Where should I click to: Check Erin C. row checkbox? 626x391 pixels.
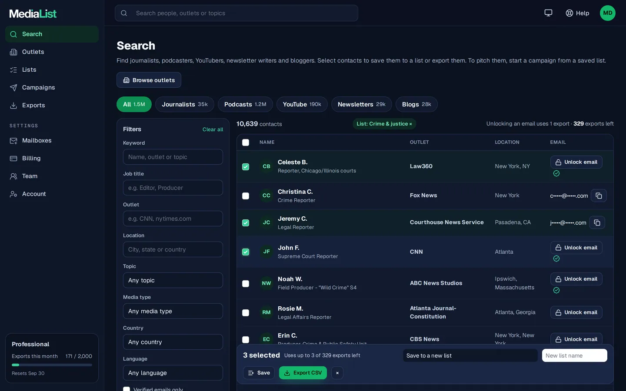[246, 340]
